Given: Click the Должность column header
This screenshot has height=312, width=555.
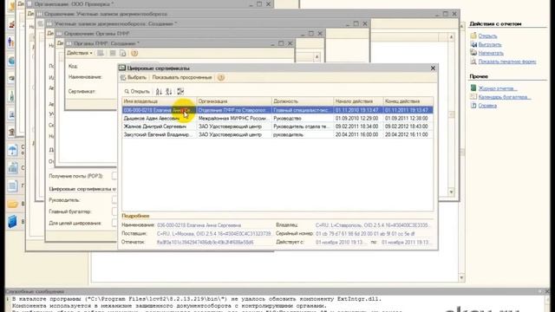Looking at the screenshot, I should [303, 101].
